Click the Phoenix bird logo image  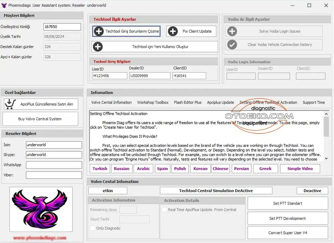pos(41,209)
